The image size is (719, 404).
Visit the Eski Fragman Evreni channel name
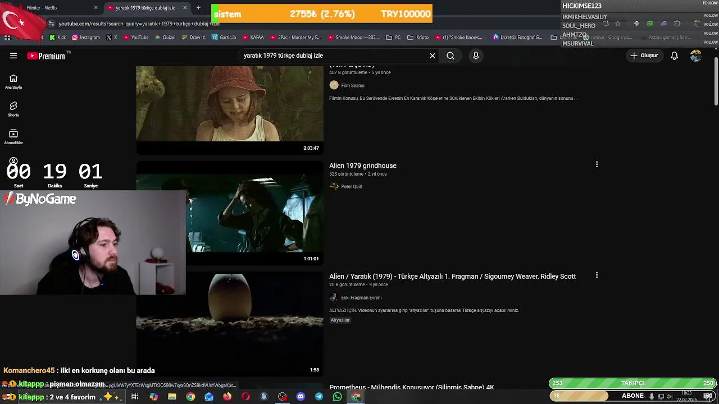pyautogui.click(x=361, y=297)
